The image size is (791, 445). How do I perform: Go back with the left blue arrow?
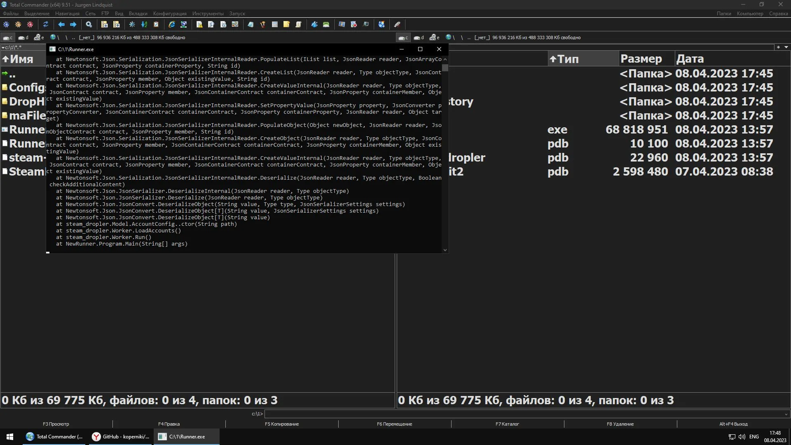61,25
